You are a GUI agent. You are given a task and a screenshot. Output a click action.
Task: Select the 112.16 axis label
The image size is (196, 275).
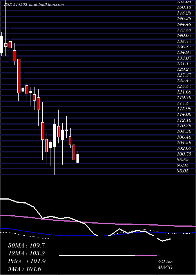[x=183, y=120]
